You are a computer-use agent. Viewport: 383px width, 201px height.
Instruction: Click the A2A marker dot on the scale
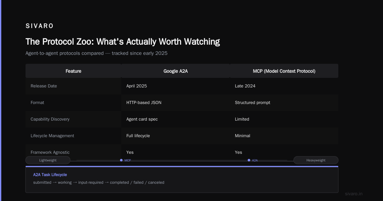click(249, 160)
